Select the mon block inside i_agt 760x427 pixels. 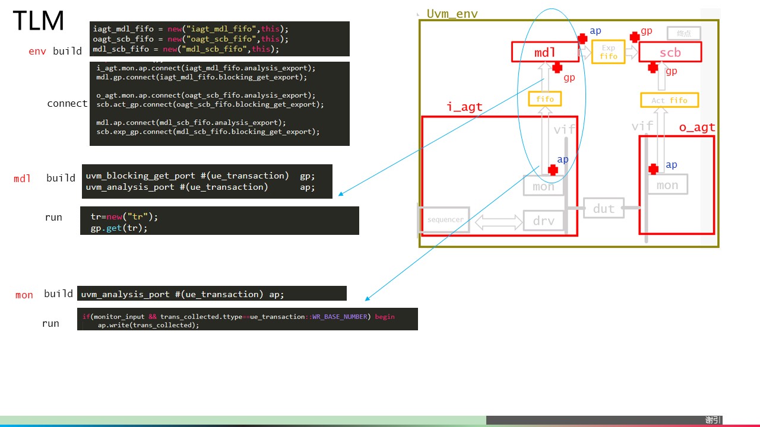click(x=543, y=186)
